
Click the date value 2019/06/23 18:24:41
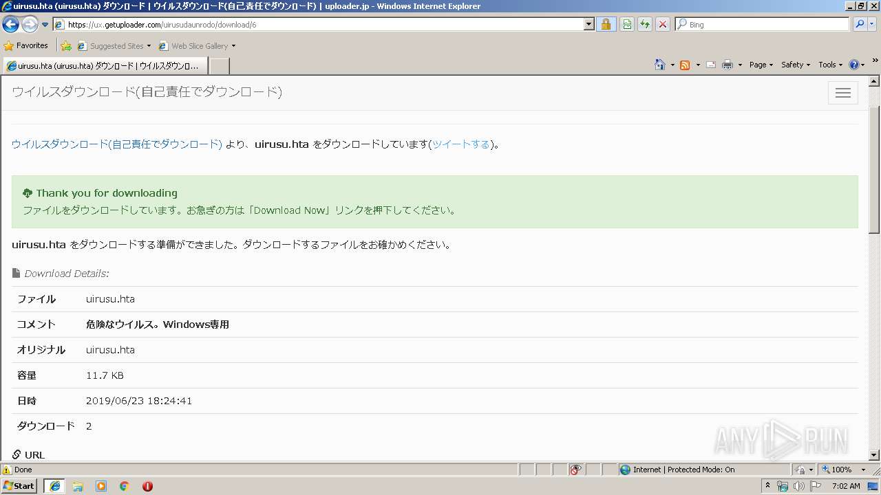click(139, 401)
